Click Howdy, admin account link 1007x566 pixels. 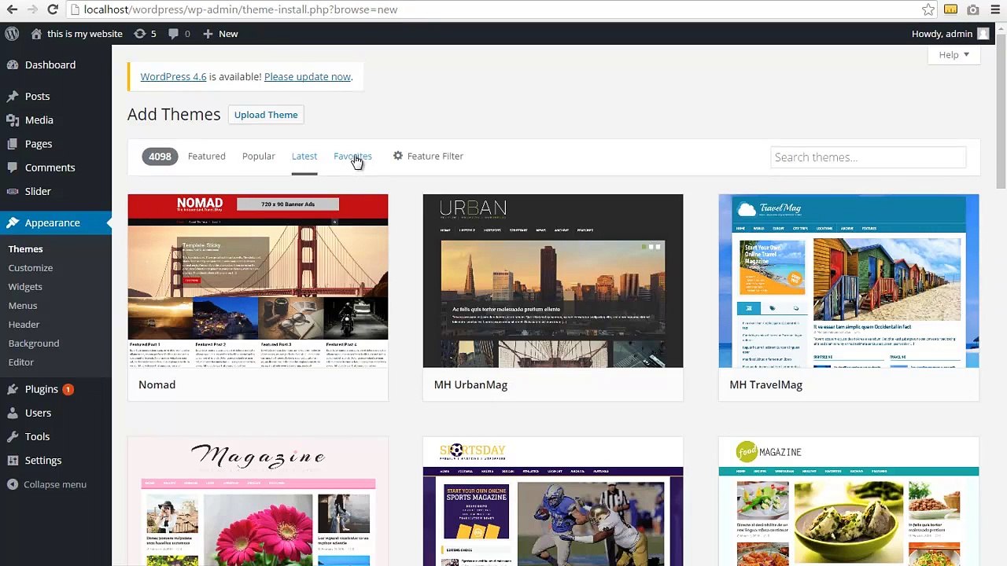click(942, 34)
